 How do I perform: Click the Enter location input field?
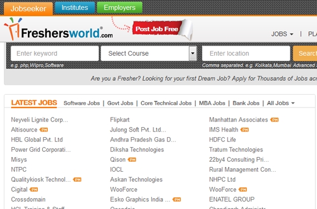pyautogui.click(x=246, y=54)
